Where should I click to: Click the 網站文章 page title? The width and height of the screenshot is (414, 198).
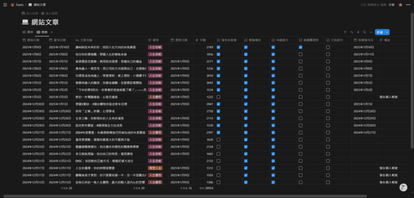(x=45, y=23)
